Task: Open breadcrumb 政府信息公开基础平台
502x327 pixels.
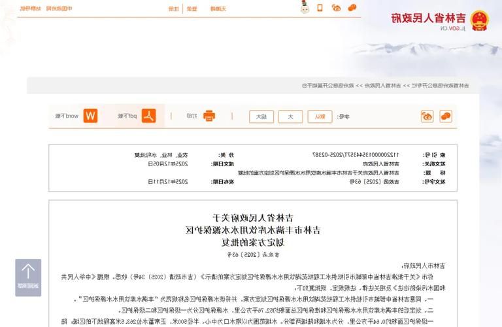Action: (x=327, y=86)
